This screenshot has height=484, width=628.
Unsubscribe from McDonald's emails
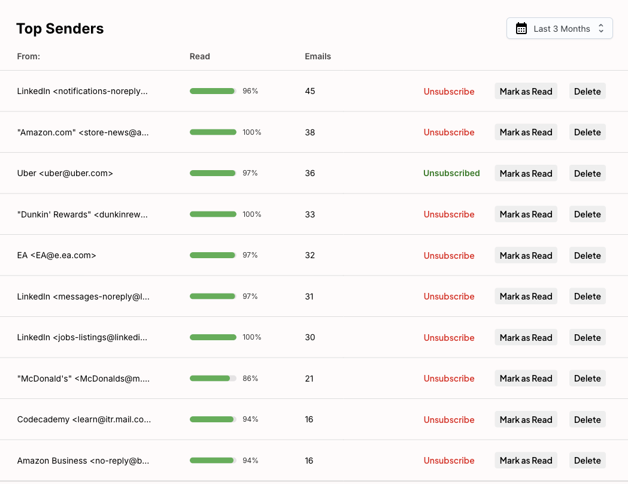[449, 379]
